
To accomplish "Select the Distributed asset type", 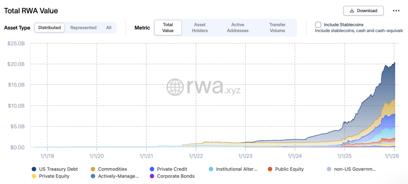I will click(49, 28).
